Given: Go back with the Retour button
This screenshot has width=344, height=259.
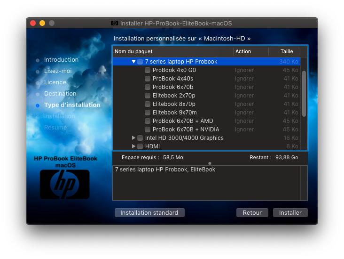Looking at the screenshot, I should (x=252, y=212).
